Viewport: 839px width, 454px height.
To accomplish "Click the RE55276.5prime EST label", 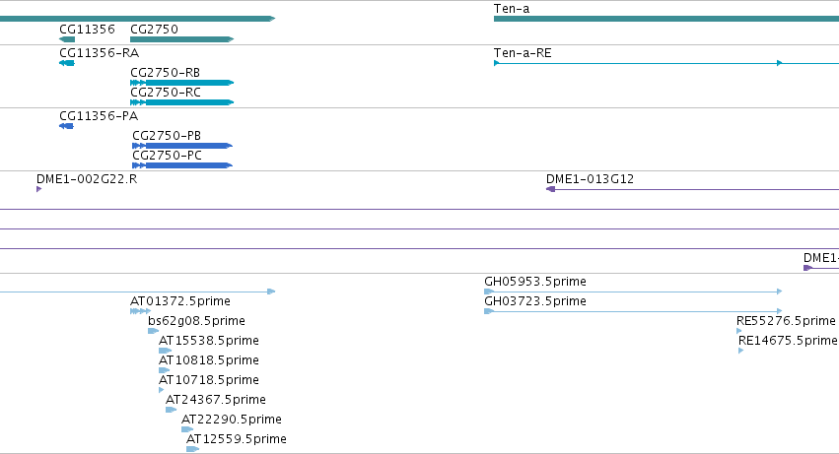I will (786, 321).
